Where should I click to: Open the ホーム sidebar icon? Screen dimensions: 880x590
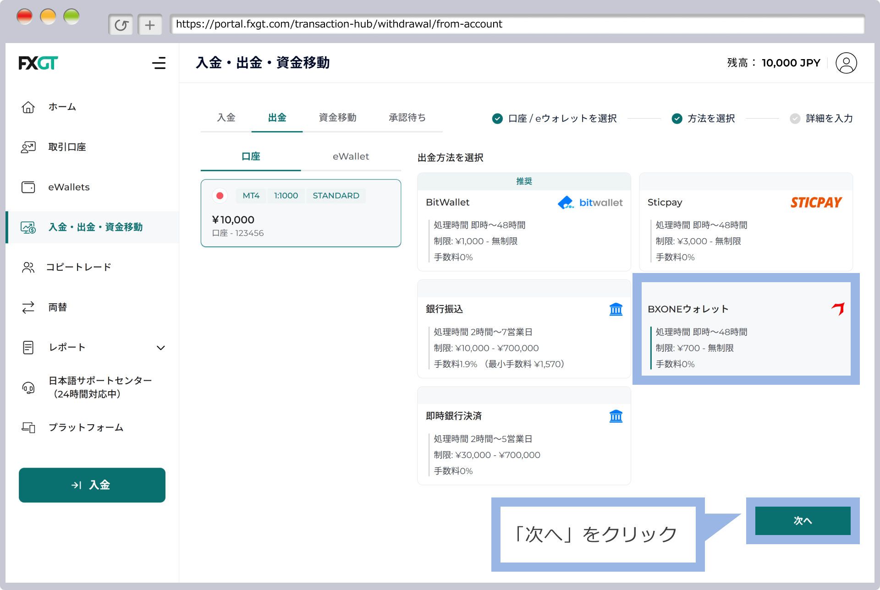tap(28, 107)
